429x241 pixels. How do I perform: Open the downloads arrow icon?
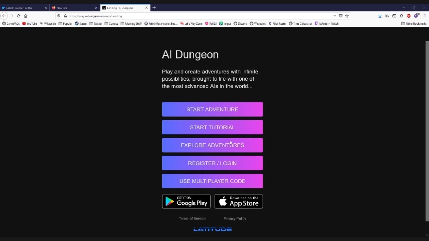point(380,16)
